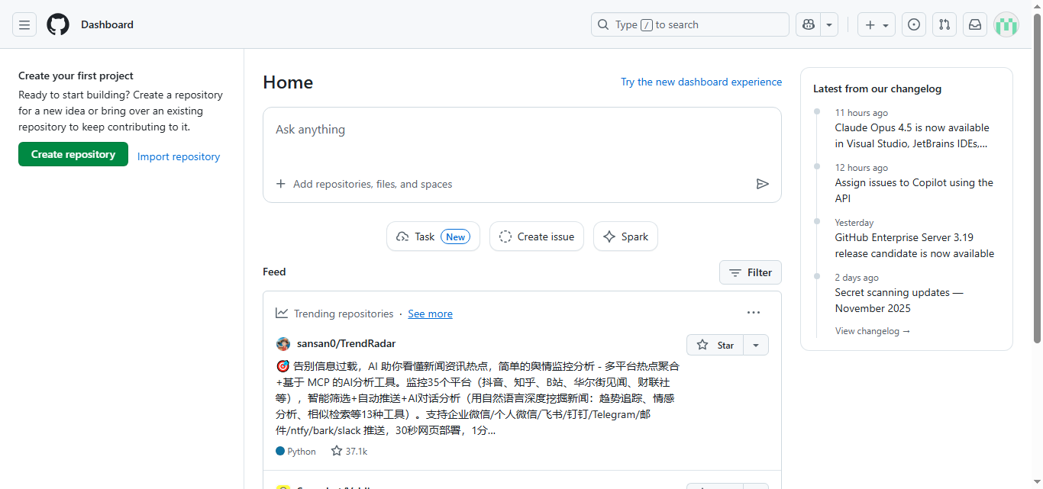Click the send arrow icon in chat box
Viewport: 1043px width, 489px height.
click(762, 184)
